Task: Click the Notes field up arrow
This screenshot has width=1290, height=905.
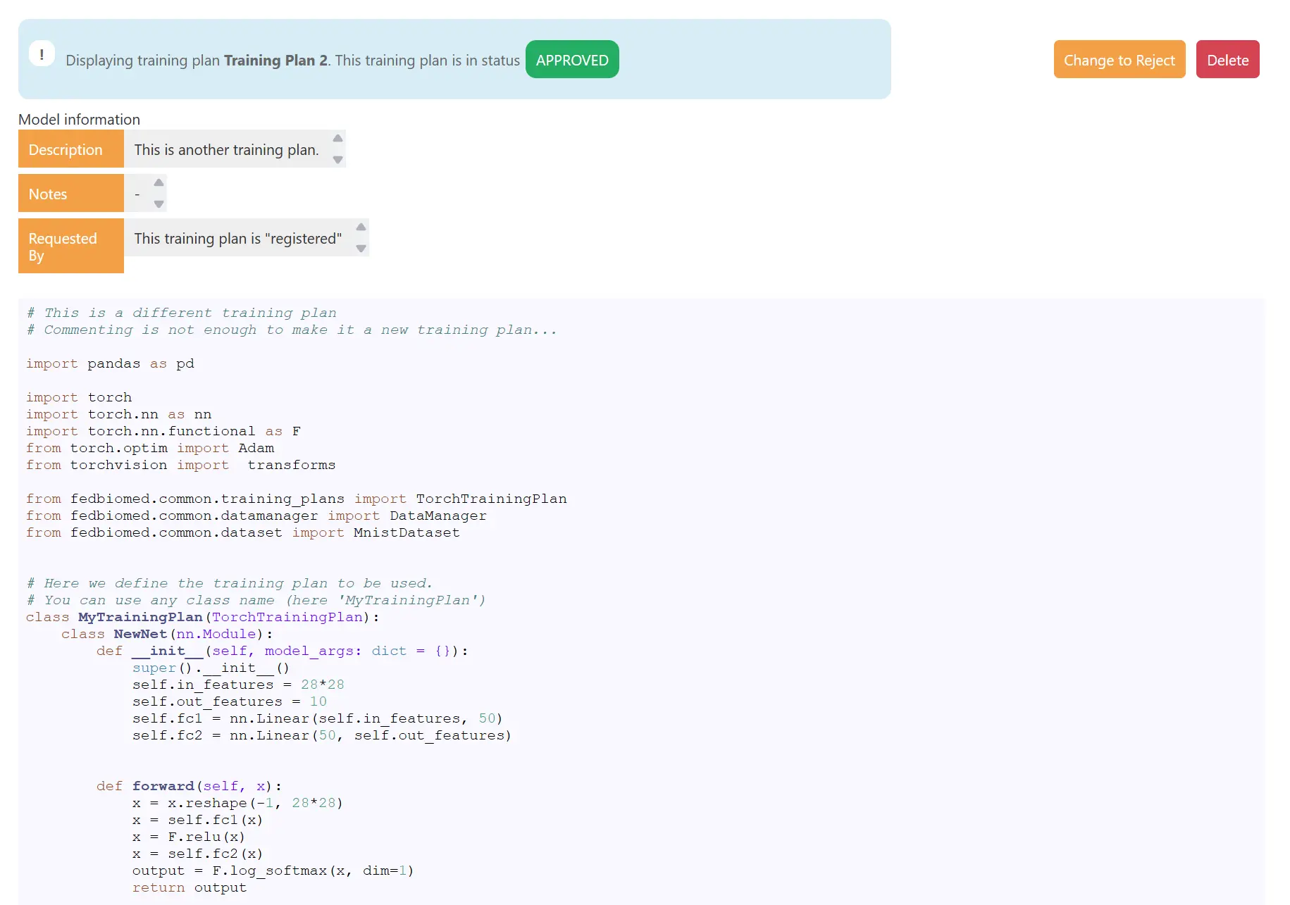Action: tap(159, 182)
